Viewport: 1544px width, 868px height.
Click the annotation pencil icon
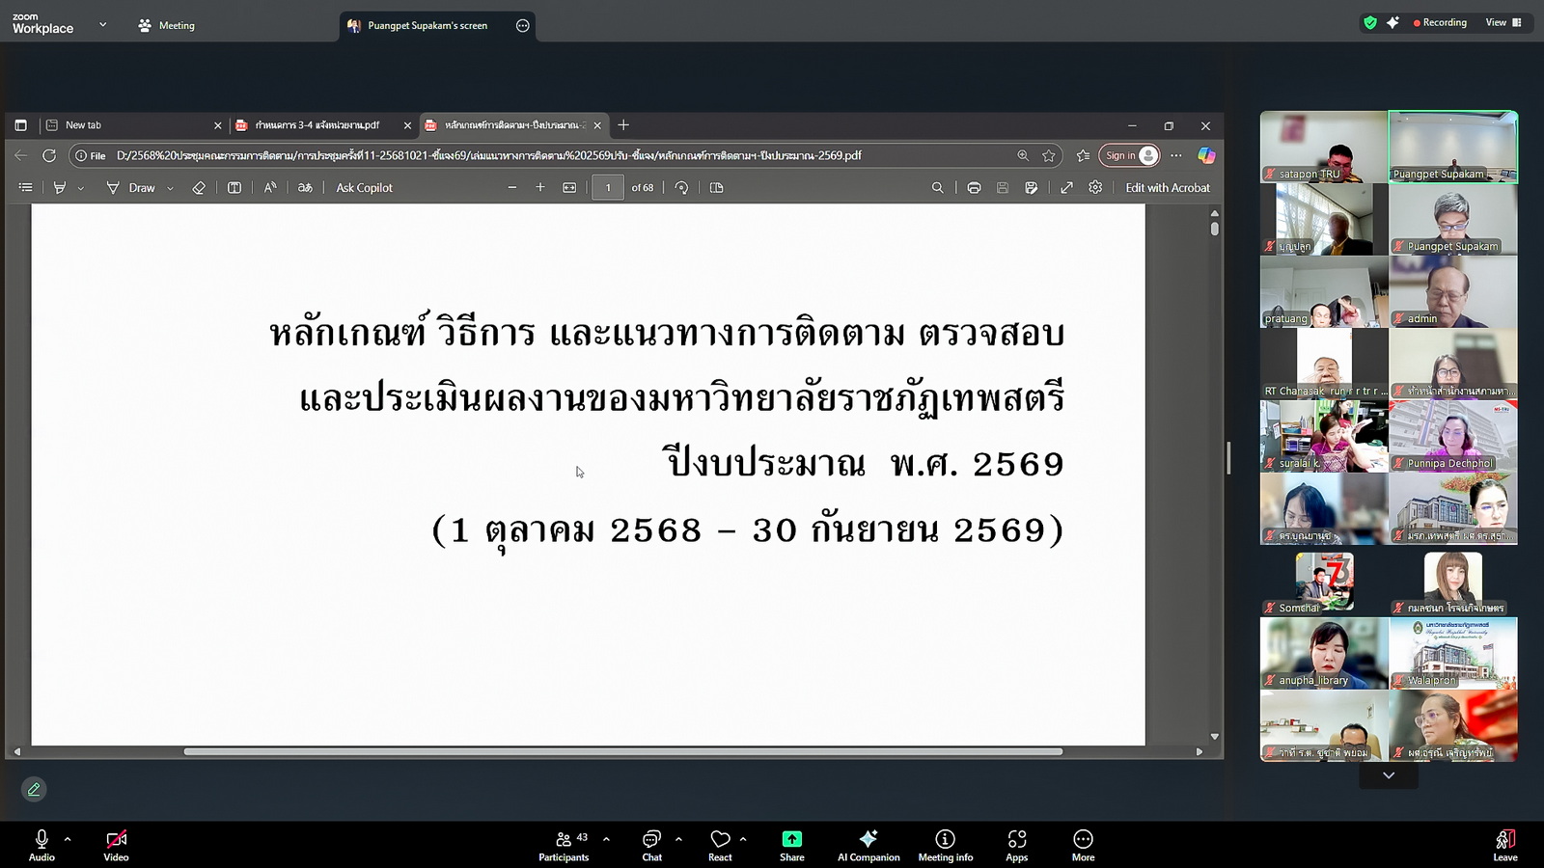click(34, 789)
